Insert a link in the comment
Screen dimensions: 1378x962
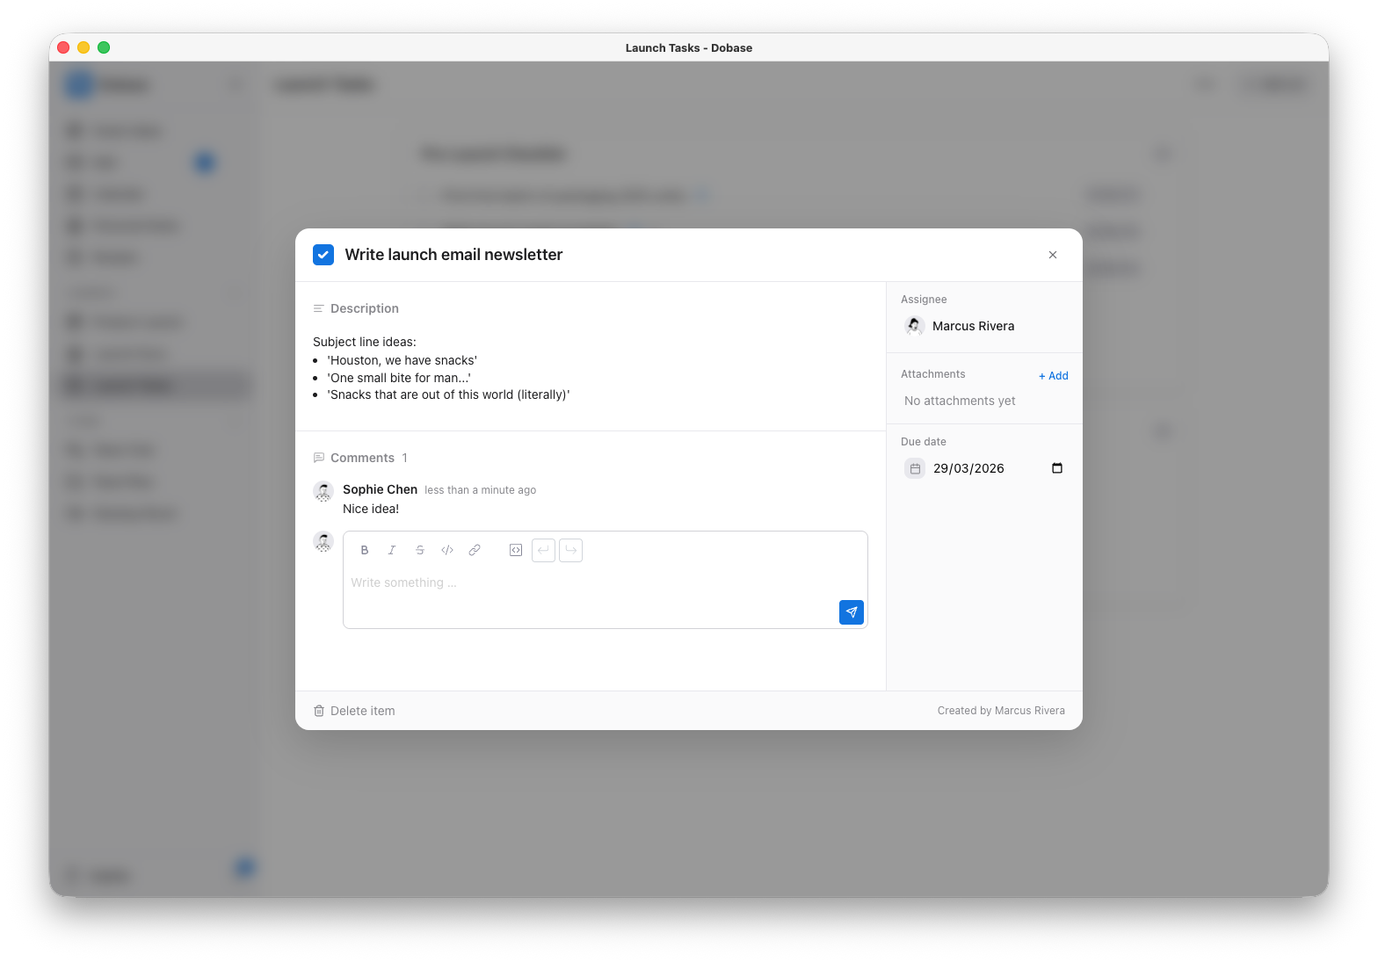click(475, 550)
